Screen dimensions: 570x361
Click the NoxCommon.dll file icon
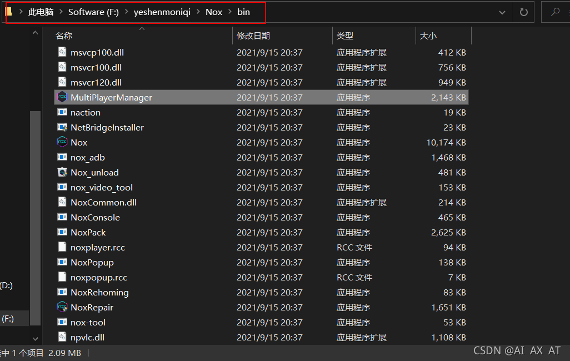[x=62, y=202]
